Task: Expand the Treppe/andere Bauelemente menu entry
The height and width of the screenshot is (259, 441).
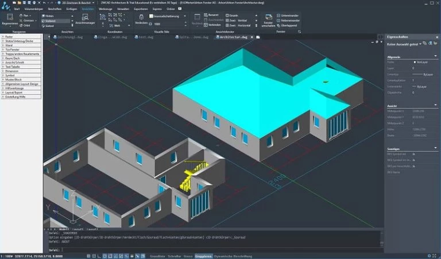Action: click(x=21, y=54)
